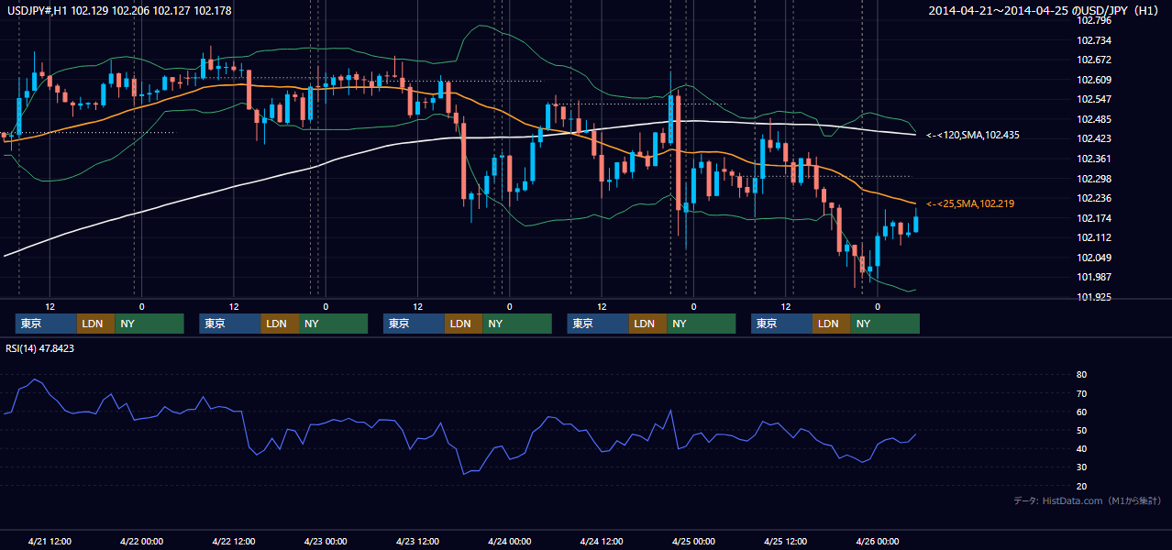Click the '4/21 12:00' time axis label
1172x550 pixels.
click(x=50, y=541)
